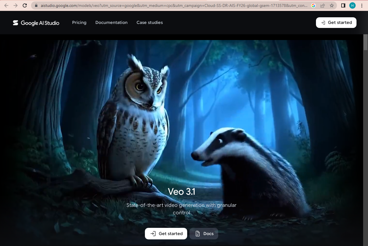Open the browser side panel icon

[343, 5]
